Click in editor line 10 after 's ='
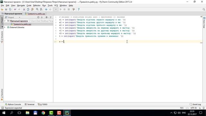Image resolution: width=206 pixels, height=116 pixels. 64,42
